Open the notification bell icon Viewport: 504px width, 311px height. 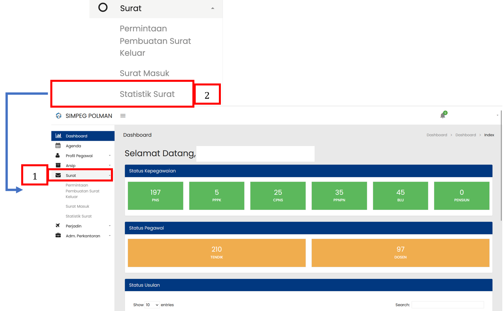(x=443, y=115)
